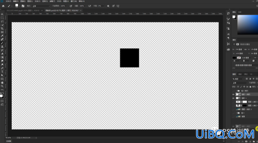
Task: Expand the 组 3 layer group
Action: (236, 113)
